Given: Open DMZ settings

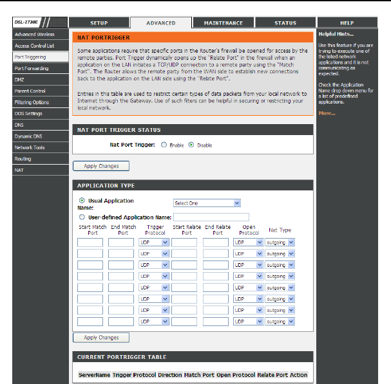Looking at the screenshot, I should coord(41,80).
